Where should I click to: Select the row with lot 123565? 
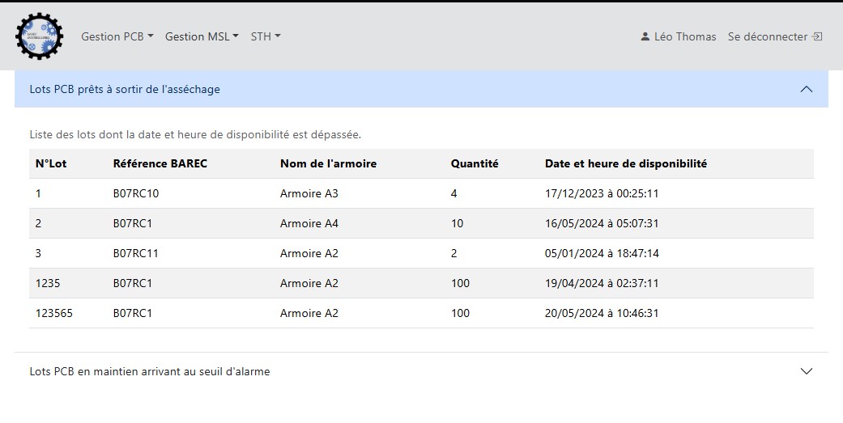tap(421, 313)
